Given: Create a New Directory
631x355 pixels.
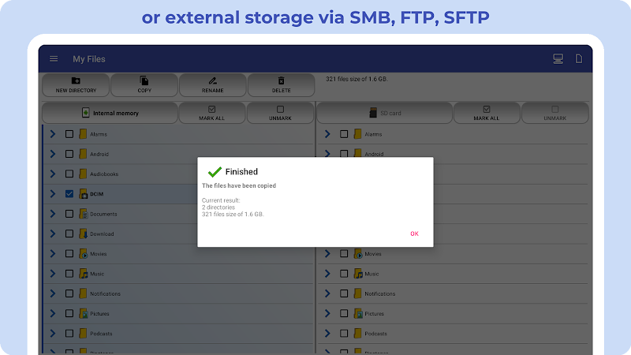Looking at the screenshot, I should pyautogui.click(x=76, y=85).
